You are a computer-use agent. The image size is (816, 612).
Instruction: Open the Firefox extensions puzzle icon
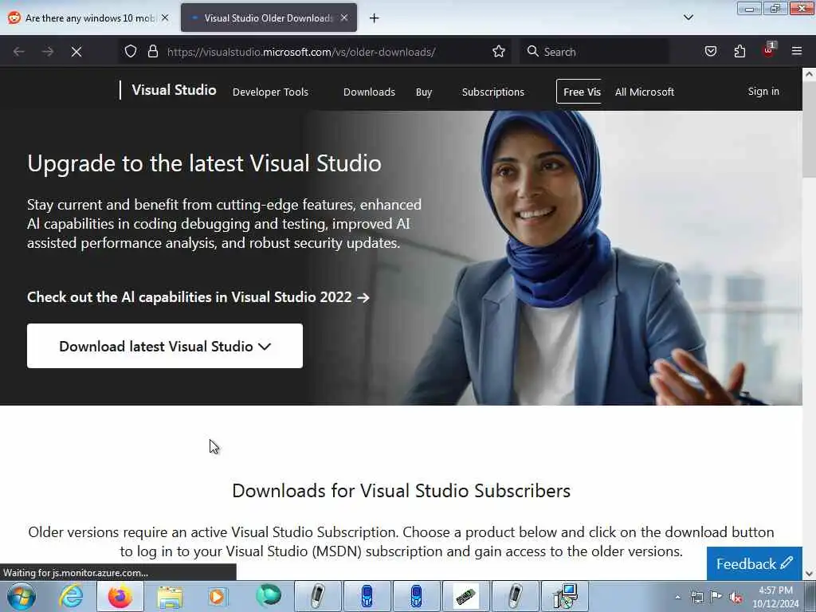point(739,52)
